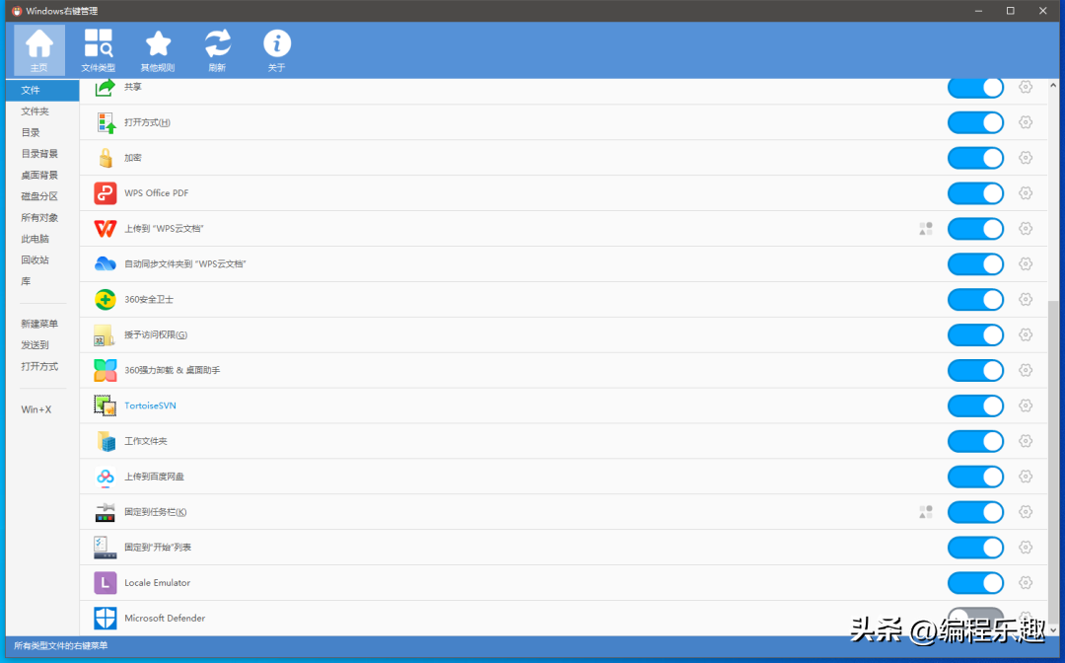Click the 授予访问权限(G) label
The image size is (1065, 663).
(x=156, y=334)
